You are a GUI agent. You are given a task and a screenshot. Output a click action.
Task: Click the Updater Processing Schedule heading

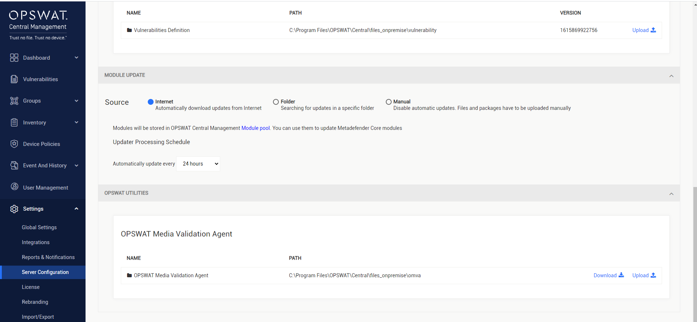click(151, 142)
